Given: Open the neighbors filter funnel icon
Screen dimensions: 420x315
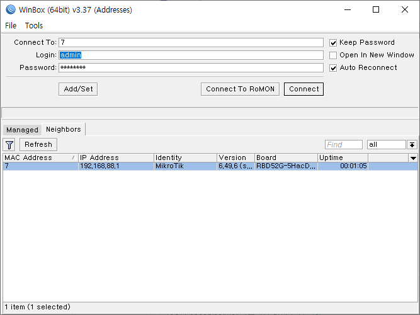Looking at the screenshot, I should (x=9, y=145).
